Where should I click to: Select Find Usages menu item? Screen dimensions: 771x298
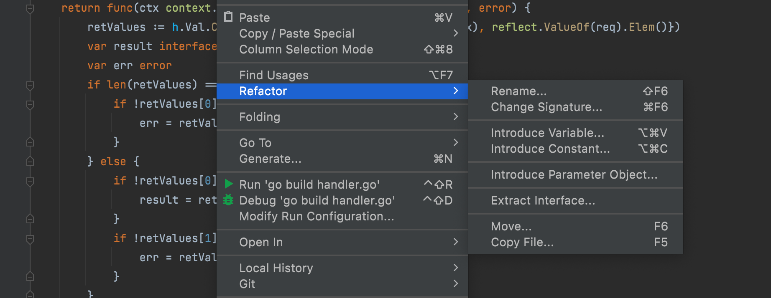pos(274,75)
